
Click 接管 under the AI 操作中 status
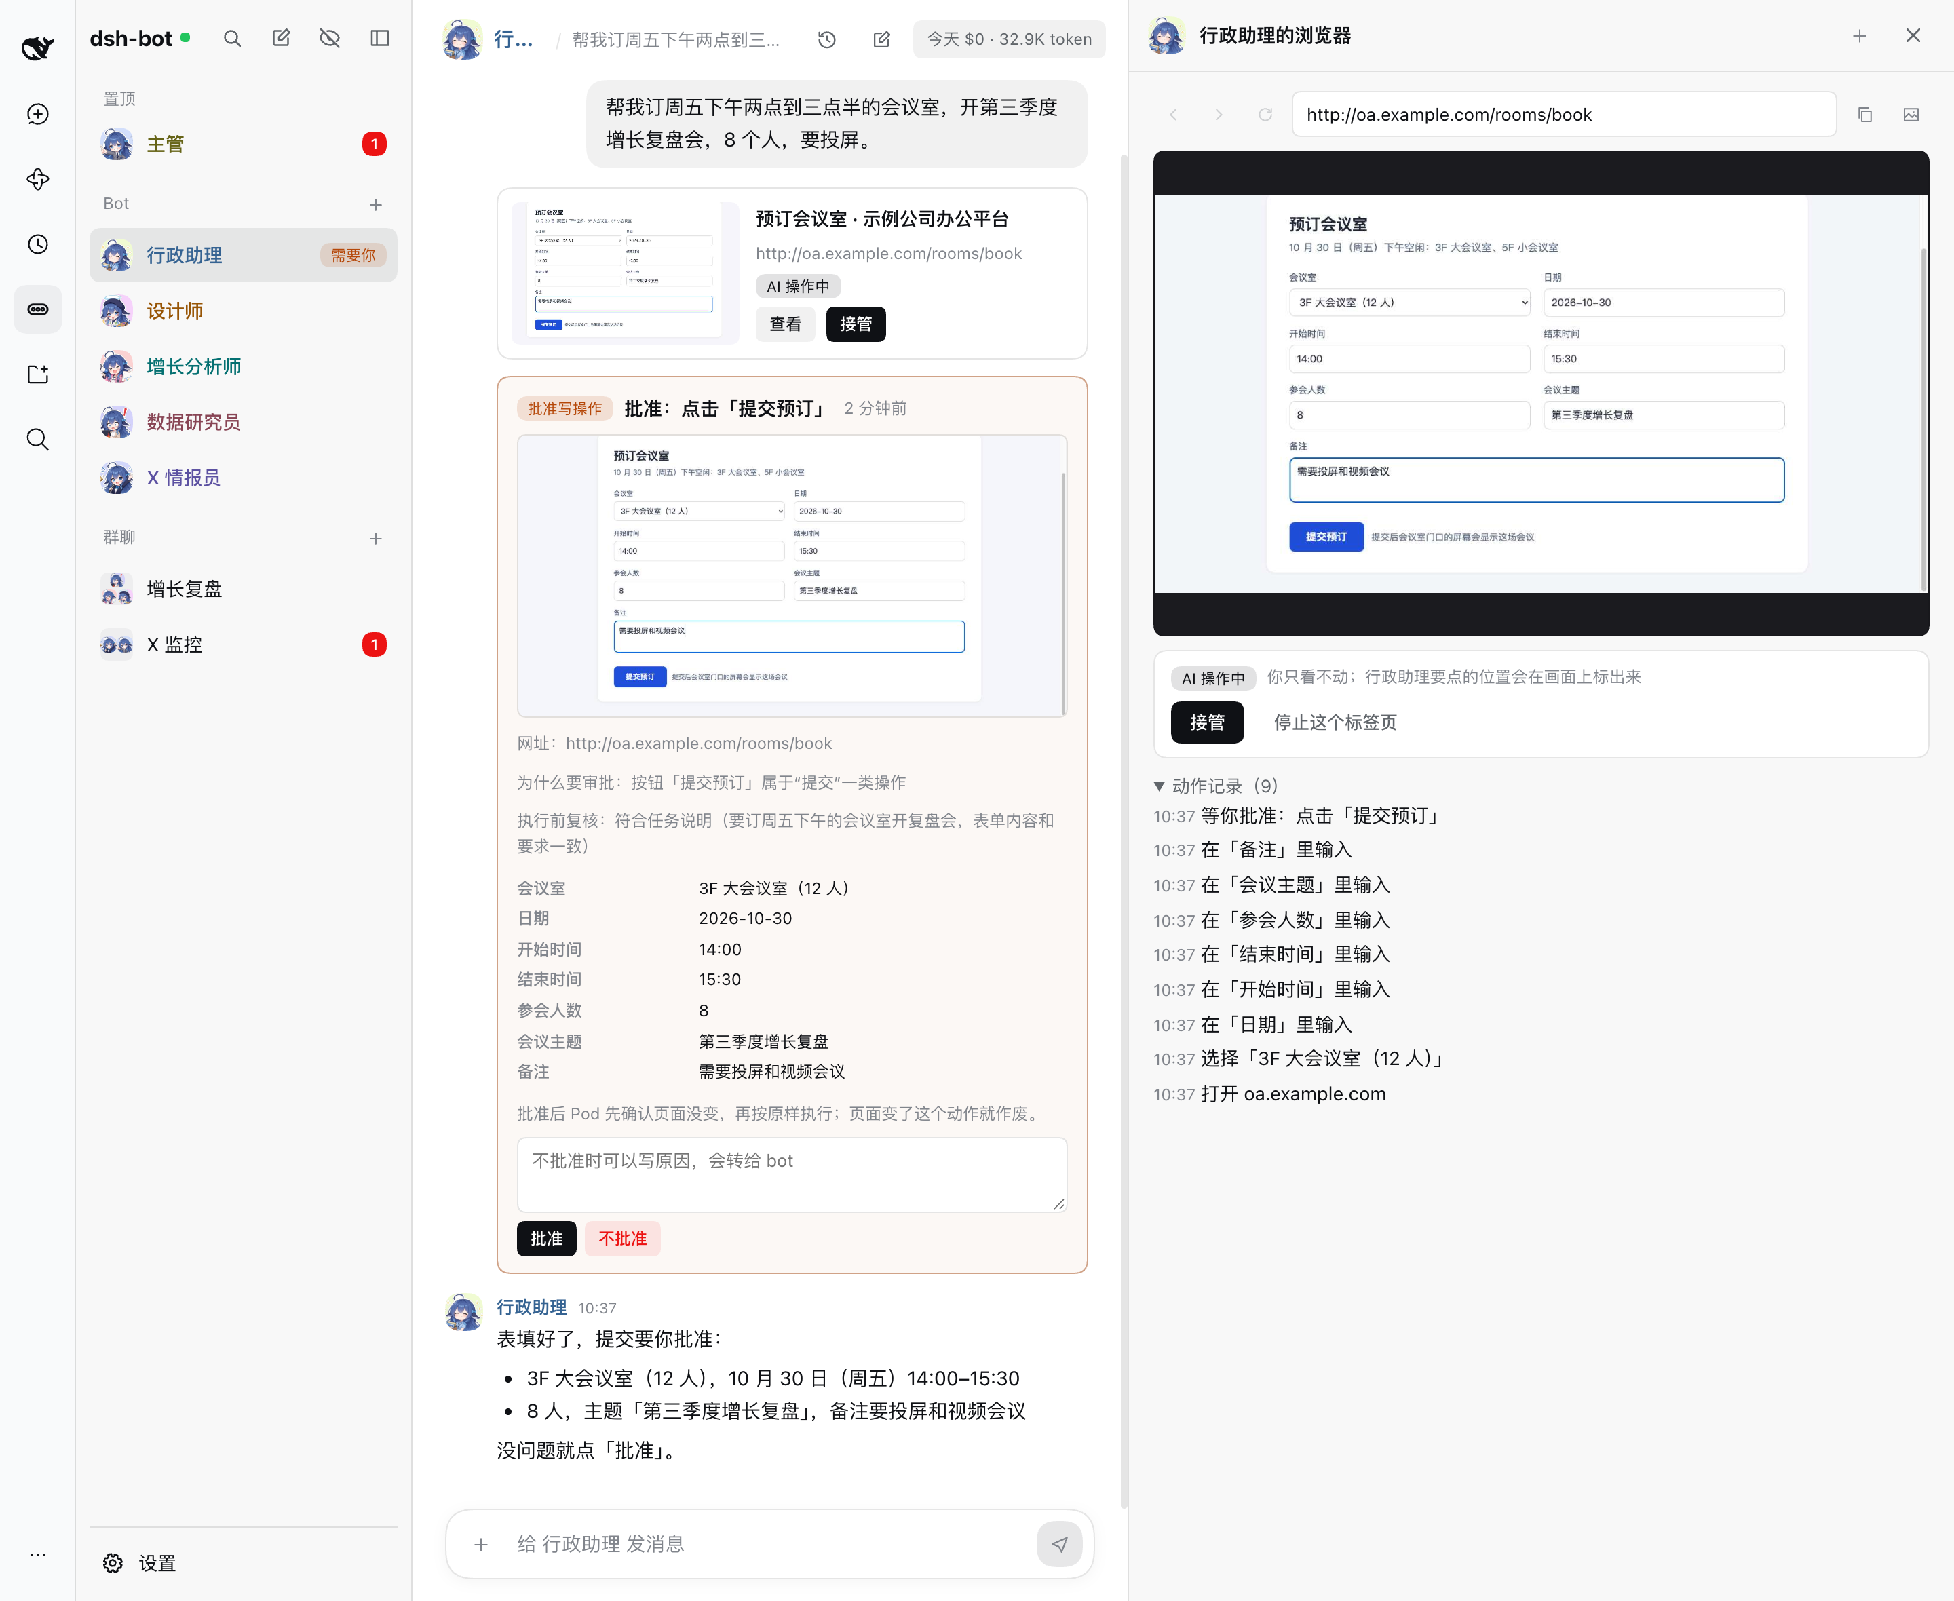point(1207,722)
